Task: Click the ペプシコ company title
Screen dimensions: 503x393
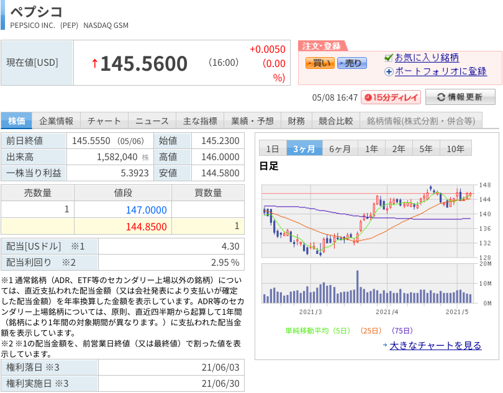Action: 36,12
